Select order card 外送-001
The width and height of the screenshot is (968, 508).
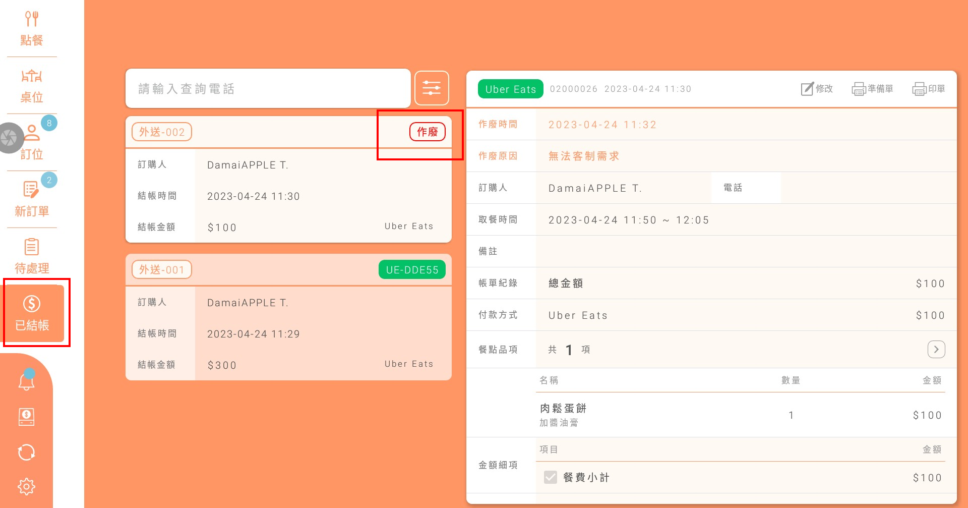[x=288, y=333]
